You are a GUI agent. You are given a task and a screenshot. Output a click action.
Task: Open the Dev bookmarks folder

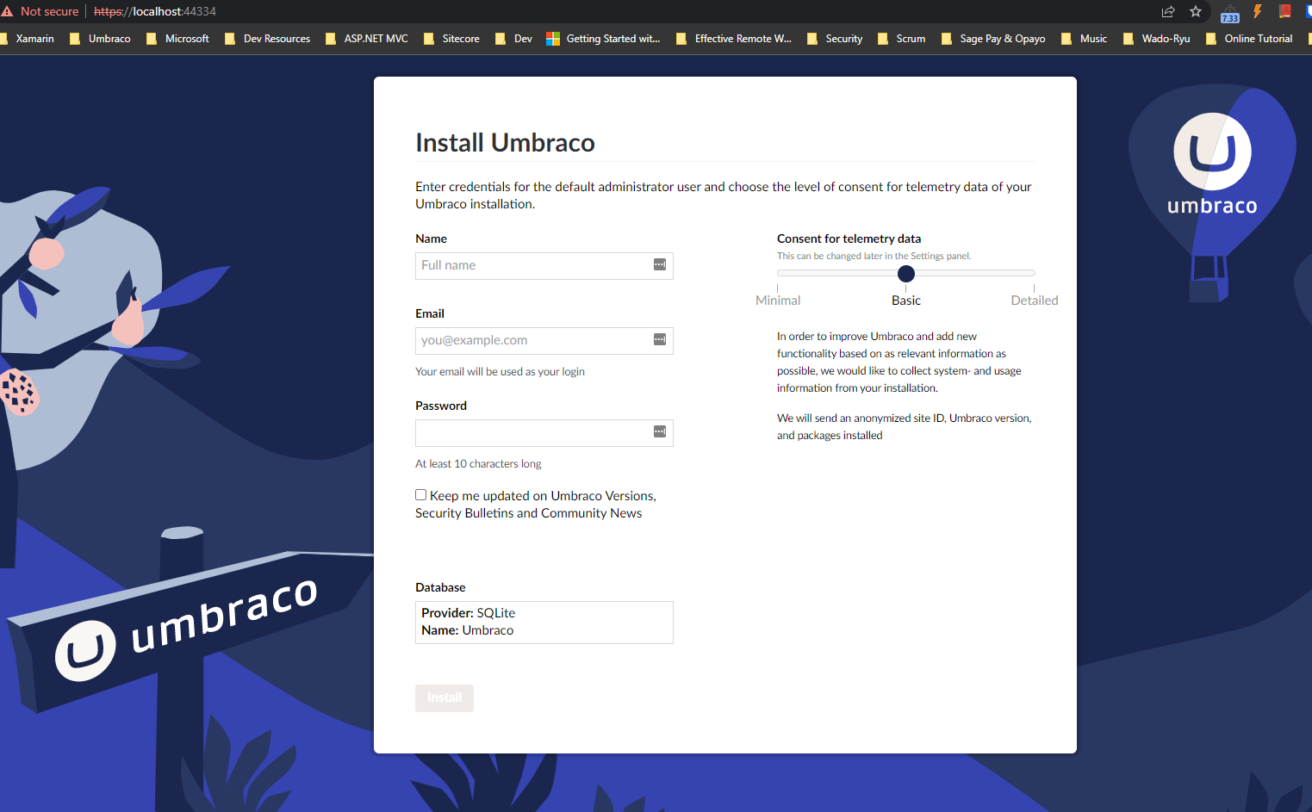(513, 39)
